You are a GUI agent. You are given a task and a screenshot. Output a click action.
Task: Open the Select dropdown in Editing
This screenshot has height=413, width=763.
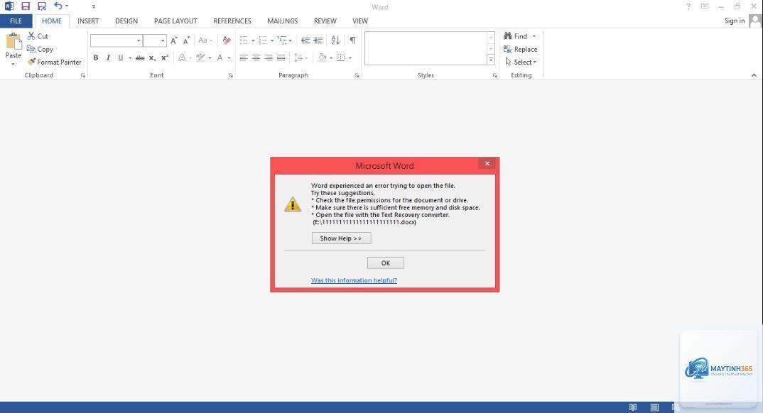click(x=521, y=62)
